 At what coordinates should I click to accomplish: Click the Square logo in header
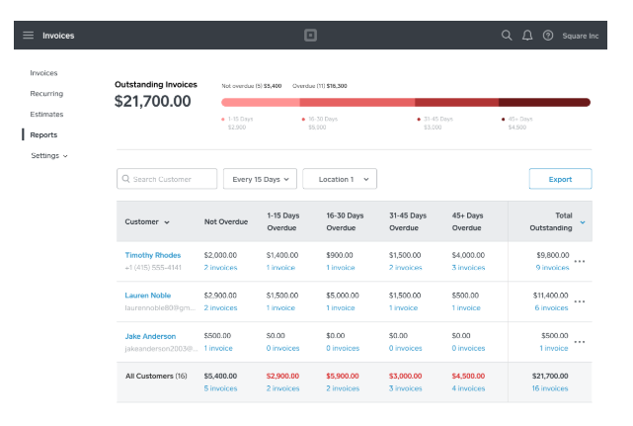coord(310,36)
